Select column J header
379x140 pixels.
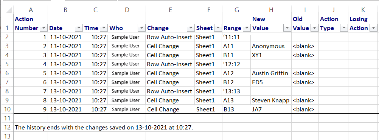334,10
